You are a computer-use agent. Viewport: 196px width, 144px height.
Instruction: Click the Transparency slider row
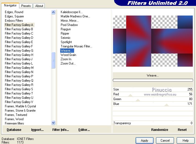click(153, 123)
